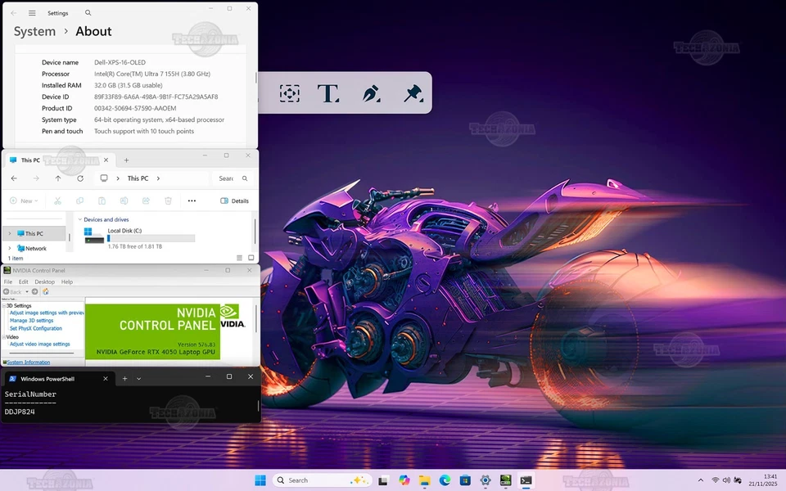Open the PowerShell new tab dropdown arrow

[x=139, y=379]
